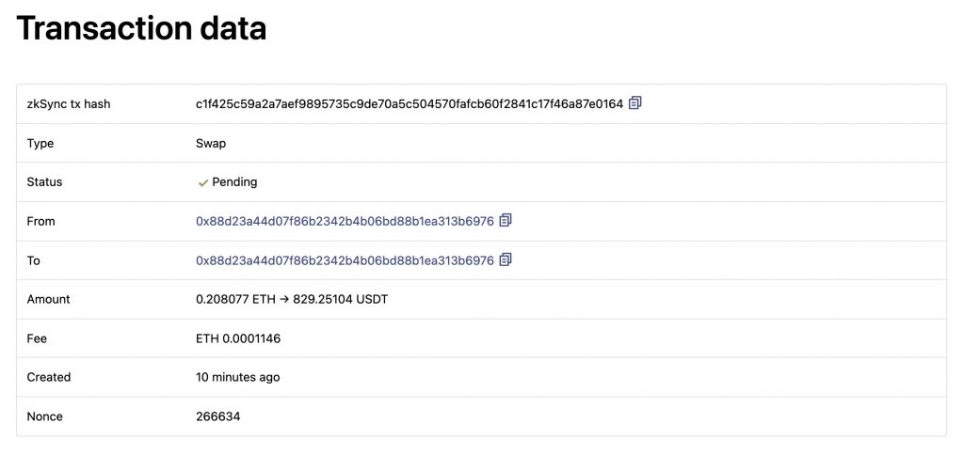The height and width of the screenshot is (455, 964).
Task: Click the 10 minutes ago timestamp
Action: tap(238, 377)
